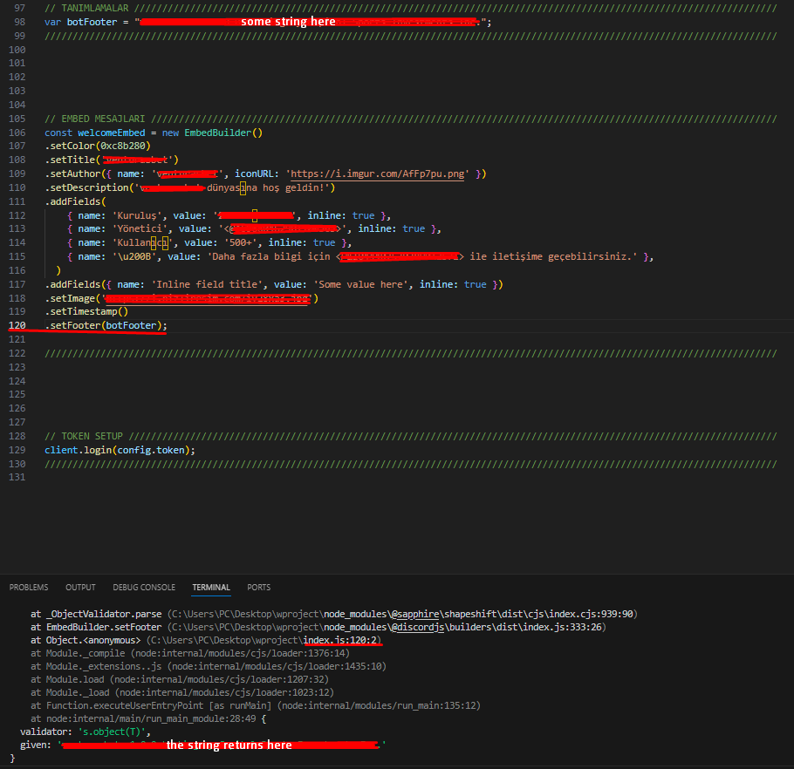The width and height of the screenshot is (794, 769).
Task: Click line number 97 in the gutter
Action: pos(17,7)
